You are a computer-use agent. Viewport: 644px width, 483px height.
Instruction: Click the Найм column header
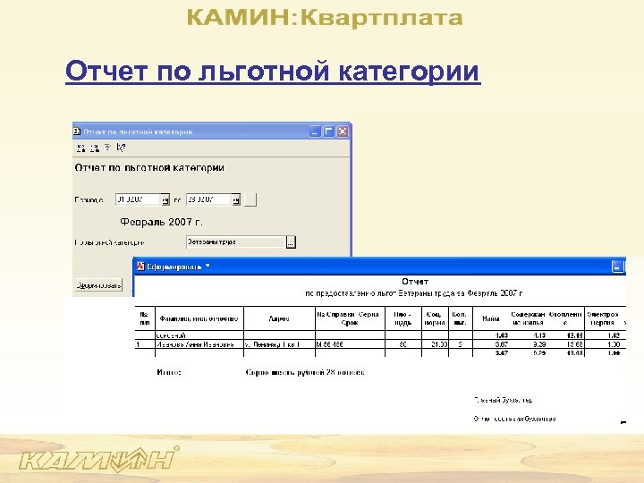point(491,318)
